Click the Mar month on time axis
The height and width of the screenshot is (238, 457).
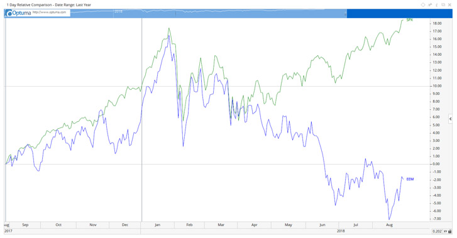[x=221, y=225]
